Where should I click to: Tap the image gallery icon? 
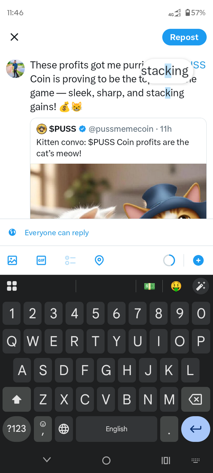pos(12,260)
